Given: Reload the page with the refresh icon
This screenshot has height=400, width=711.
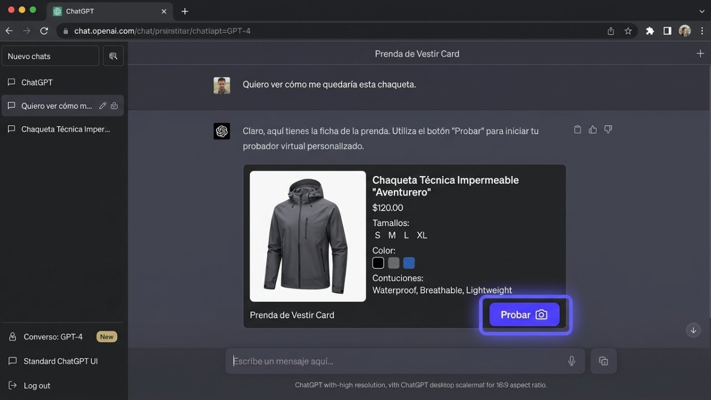Looking at the screenshot, I should (x=44, y=31).
